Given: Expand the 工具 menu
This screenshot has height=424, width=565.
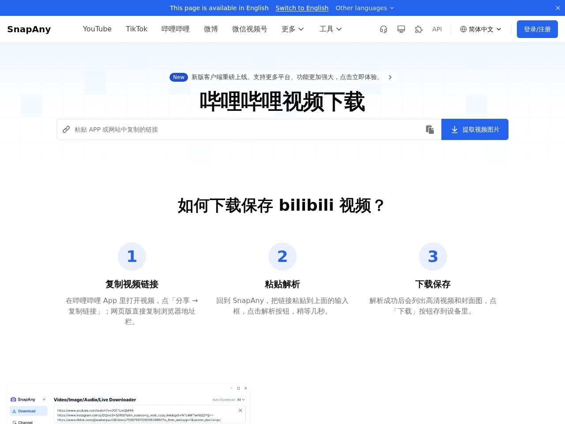Looking at the screenshot, I should coord(331,29).
